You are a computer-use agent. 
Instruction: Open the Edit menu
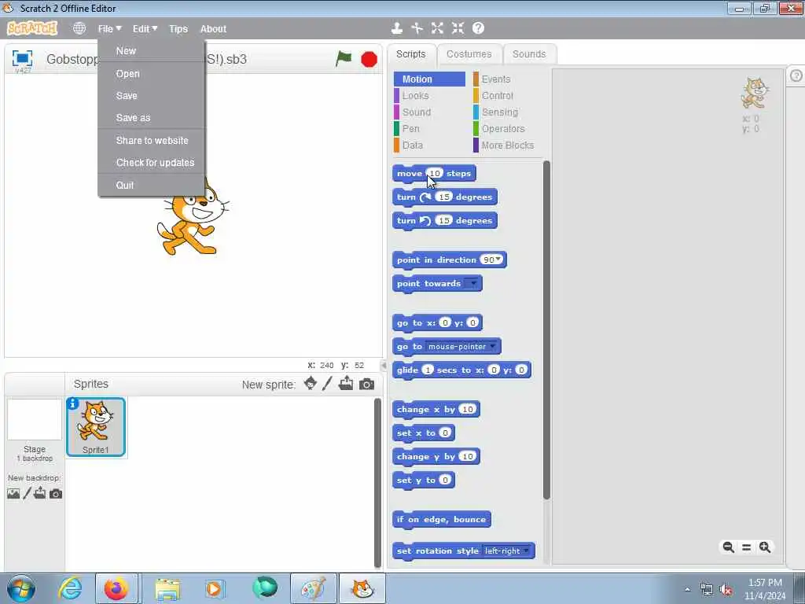point(145,29)
